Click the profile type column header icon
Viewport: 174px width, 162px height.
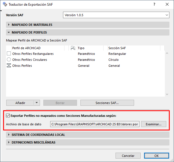(x=73, y=48)
